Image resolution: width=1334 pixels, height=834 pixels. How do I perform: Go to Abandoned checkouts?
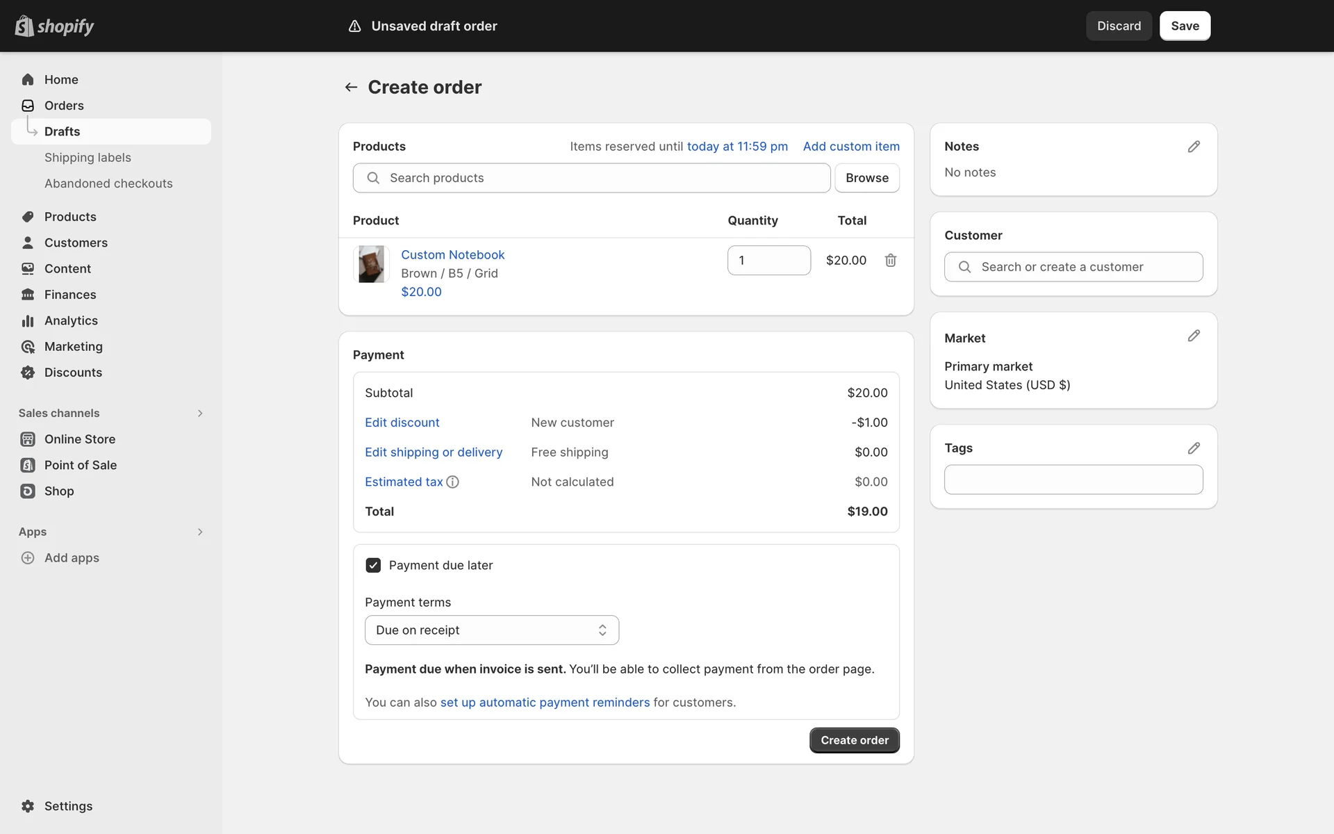tap(108, 183)
